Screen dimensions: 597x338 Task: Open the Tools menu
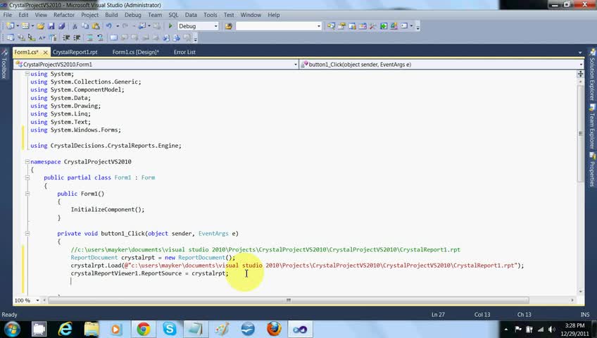tap(210, 15)
